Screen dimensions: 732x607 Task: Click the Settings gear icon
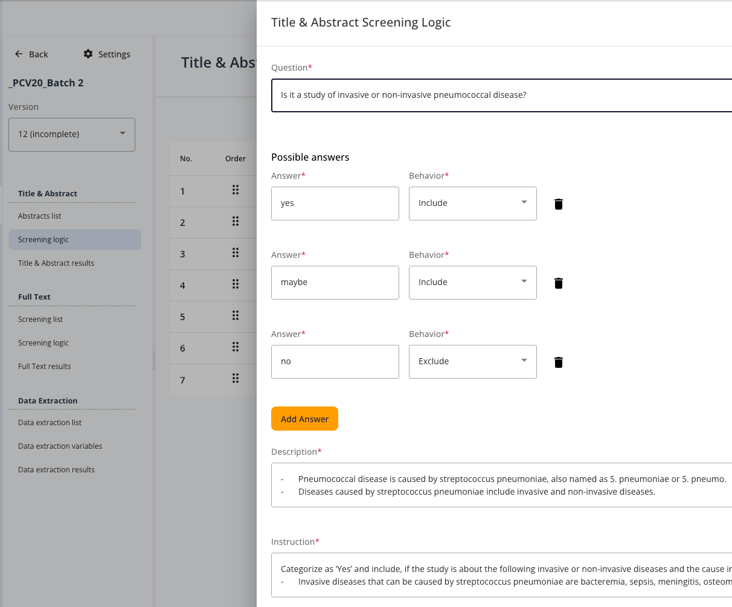(88, 54)
